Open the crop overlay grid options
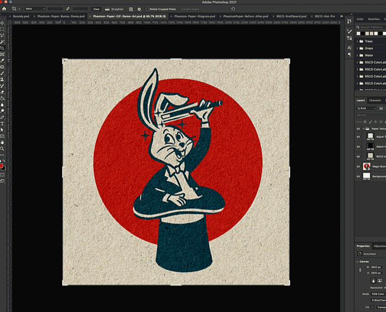Image resolution: width=386 pixels, height=312 pixels. tap(131, 9)
